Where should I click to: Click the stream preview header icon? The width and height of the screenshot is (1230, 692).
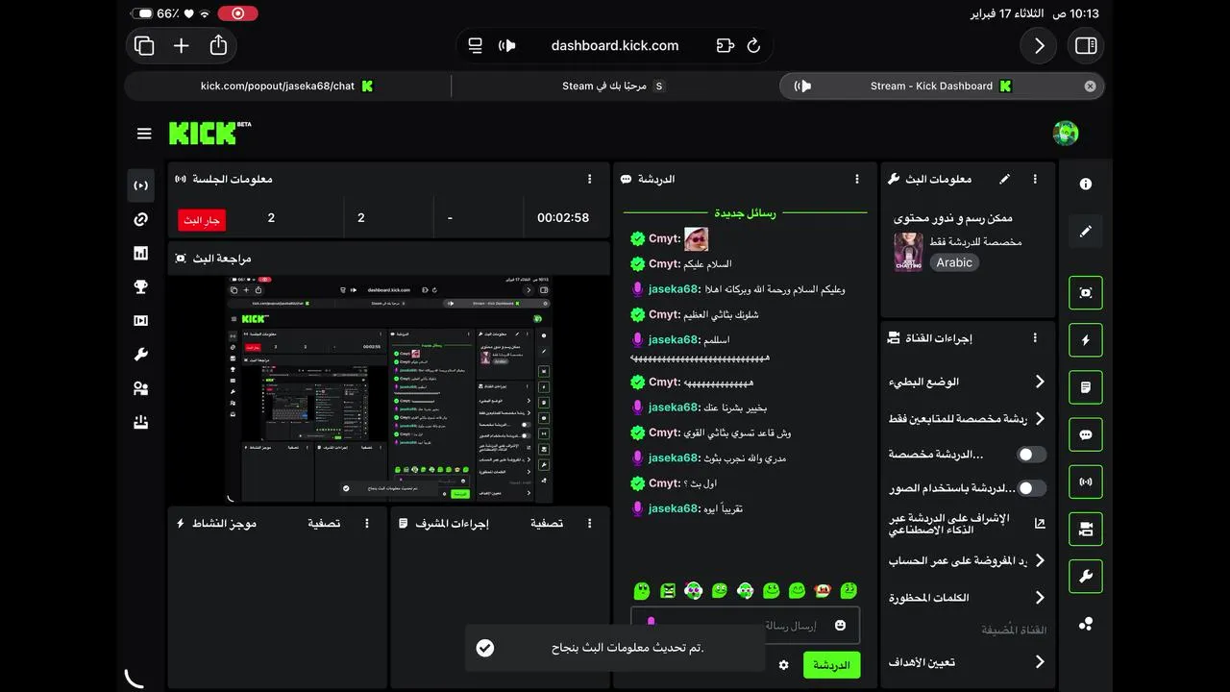(x=181, y=259)
